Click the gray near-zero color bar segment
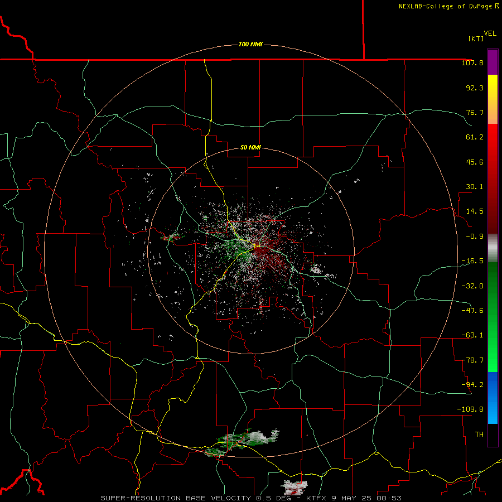Screen dimensions: 502x502 (x=493, y=247)
